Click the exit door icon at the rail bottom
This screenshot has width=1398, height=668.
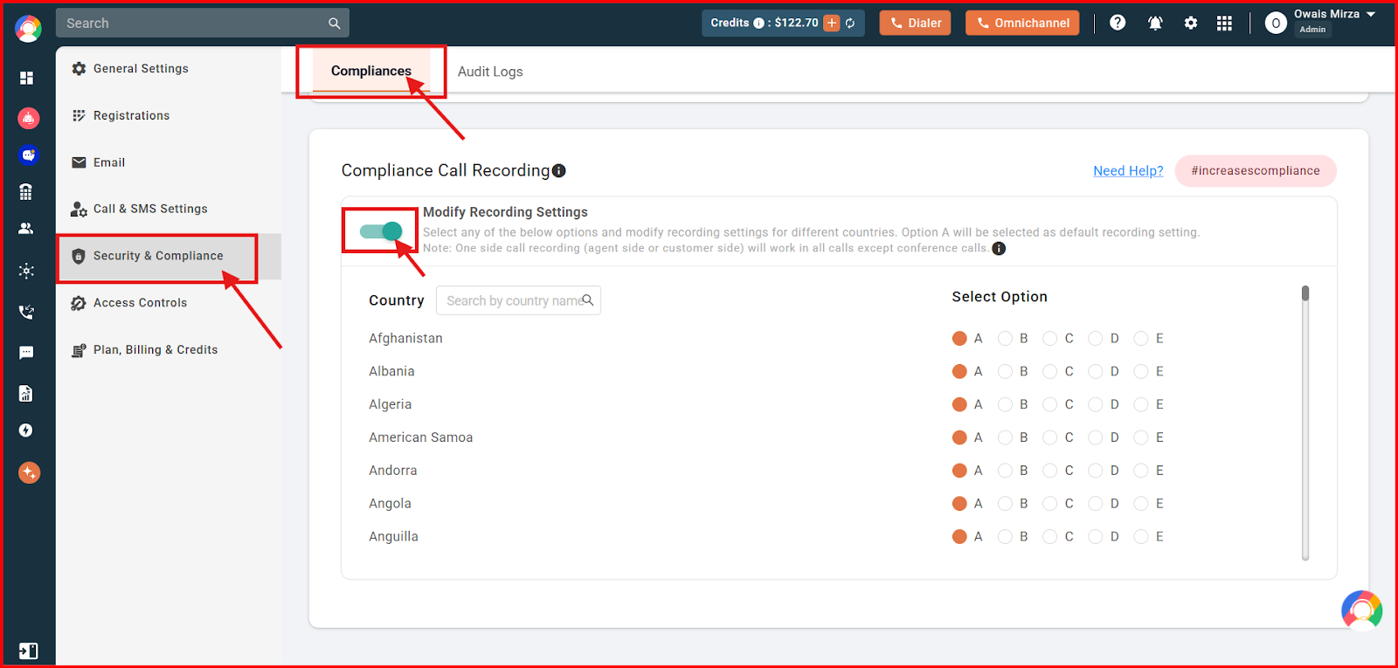point(28,651)
